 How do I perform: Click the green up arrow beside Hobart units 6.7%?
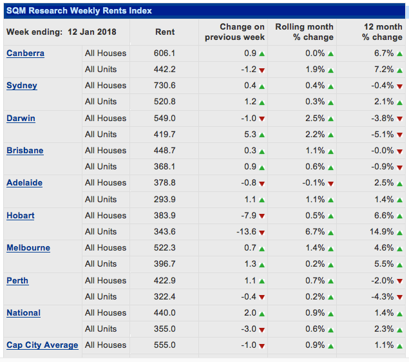coord(331,233)
